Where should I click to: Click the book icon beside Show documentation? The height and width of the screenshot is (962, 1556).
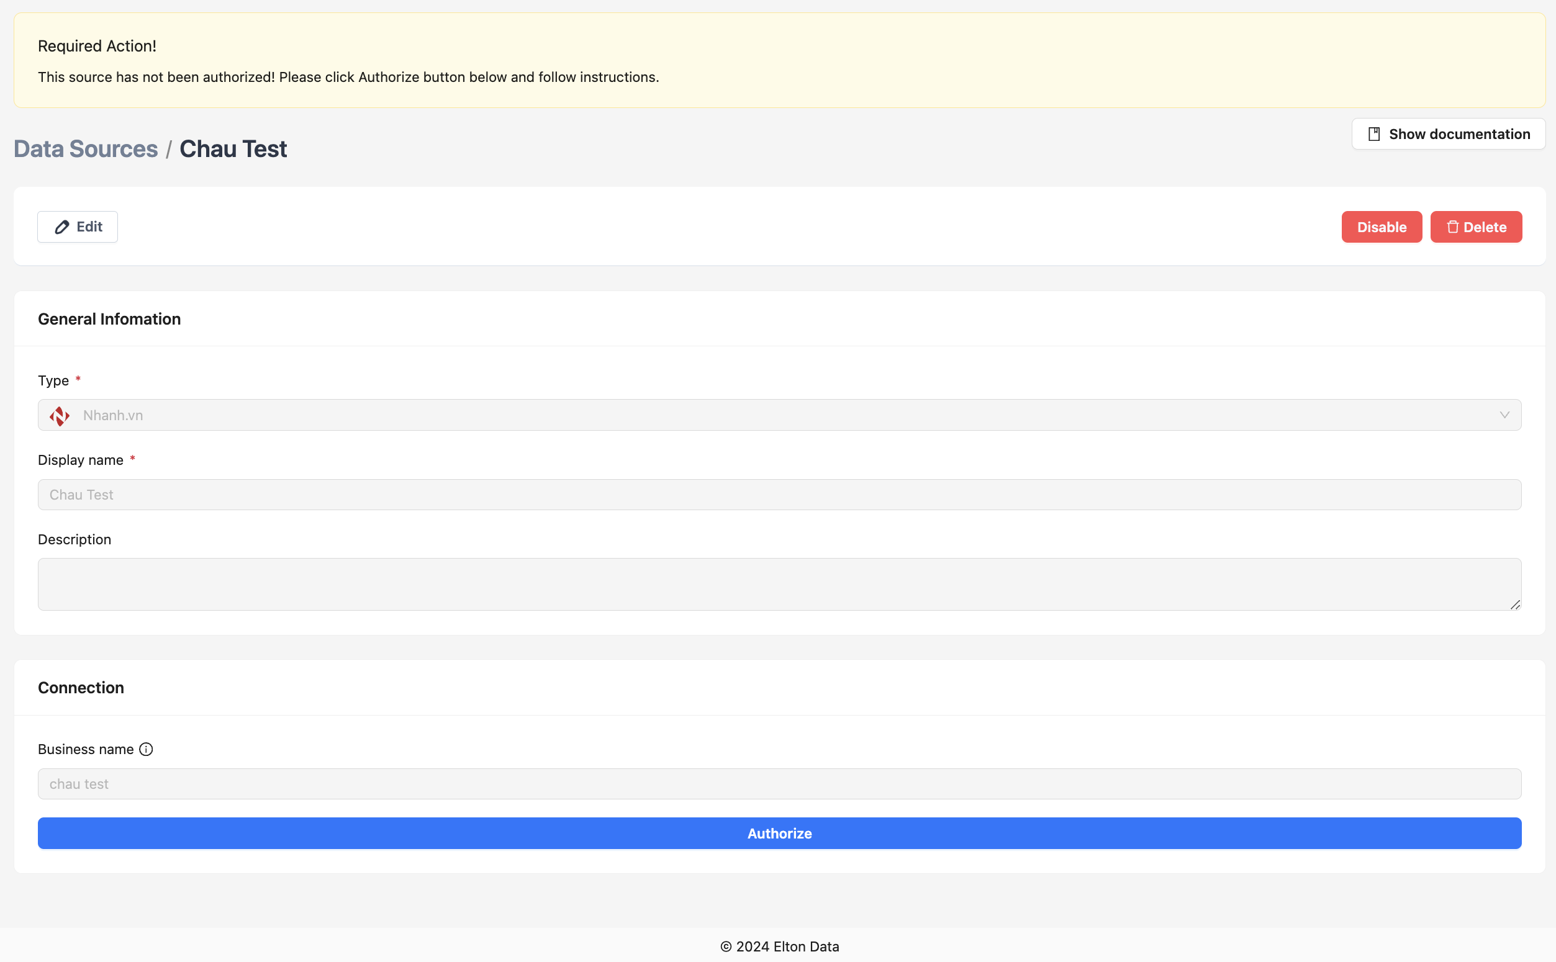pos(1374,134)
